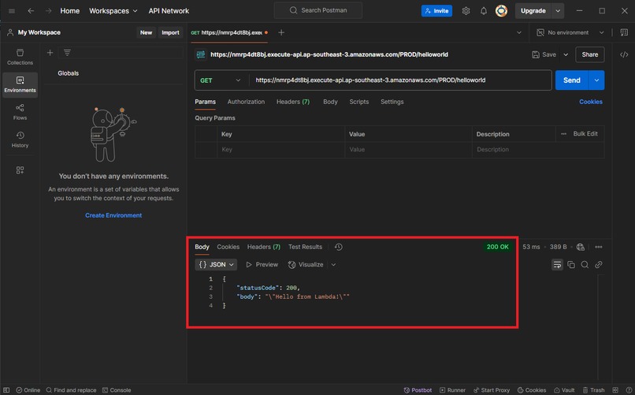
Task: Open the configure workspace sidebar icon
Action: pyautogui.click(x=20, y=170)
